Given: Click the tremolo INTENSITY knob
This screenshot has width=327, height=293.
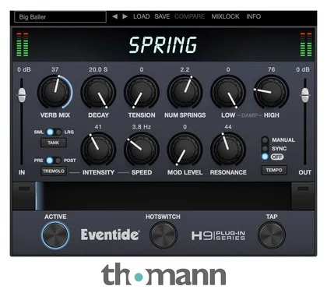Looking at the screenshot, I should pos(98,149).
